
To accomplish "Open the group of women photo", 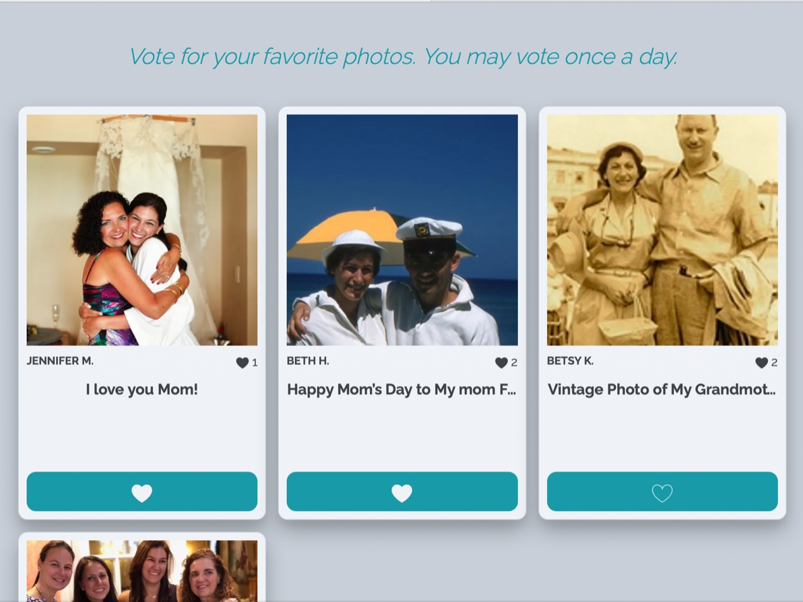I will (x=141, y=570).
